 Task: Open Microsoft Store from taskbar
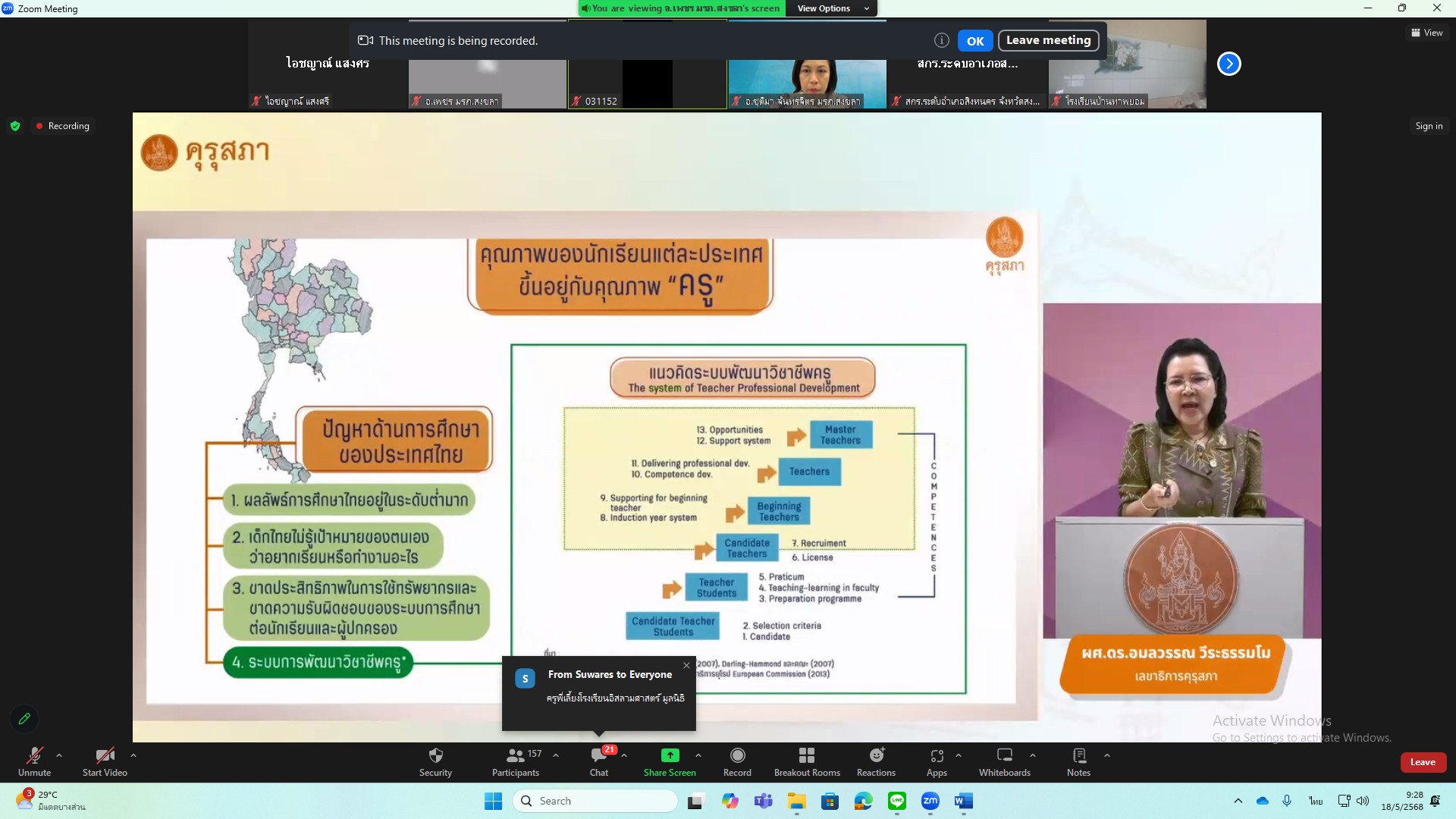click(x=830, y=801)
